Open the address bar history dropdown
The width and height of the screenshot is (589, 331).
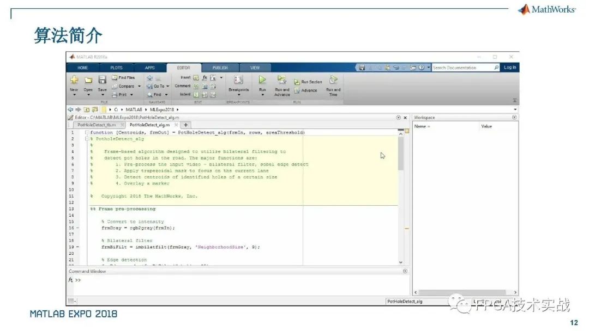[515, 109]
